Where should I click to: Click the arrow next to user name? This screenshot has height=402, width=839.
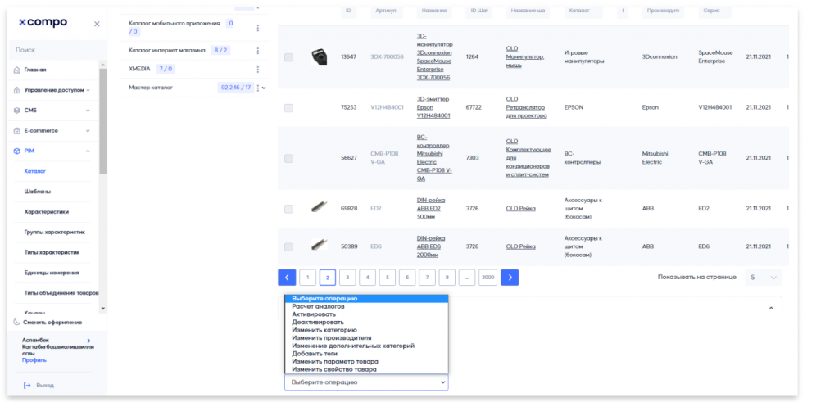click(88, 341)
